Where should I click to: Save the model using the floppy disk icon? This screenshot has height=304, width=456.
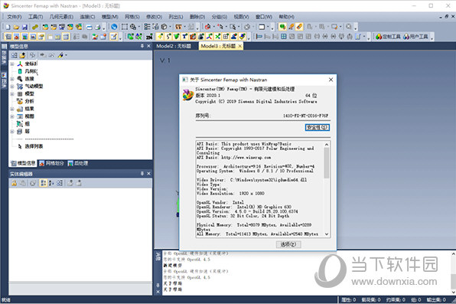click(24, 27)
